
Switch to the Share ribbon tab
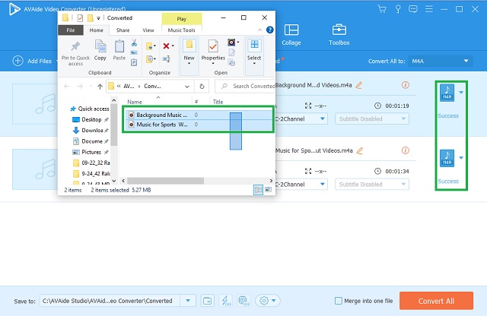point(123,30)
